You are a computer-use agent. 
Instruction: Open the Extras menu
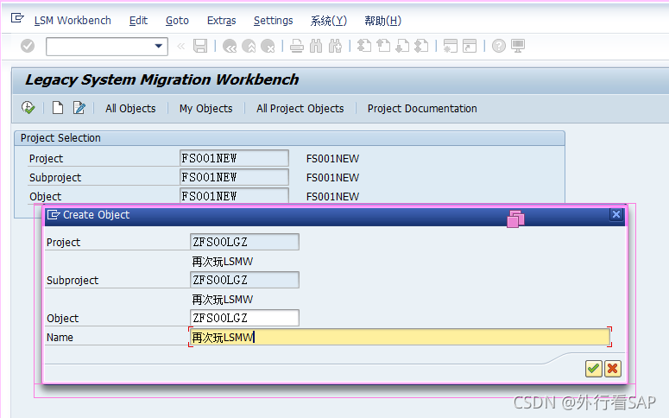click(222, 21)
